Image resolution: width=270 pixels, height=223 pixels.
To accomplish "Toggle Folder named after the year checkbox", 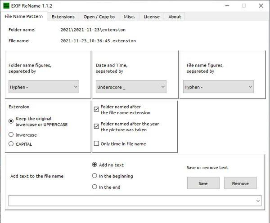I will tap(96, 126).
